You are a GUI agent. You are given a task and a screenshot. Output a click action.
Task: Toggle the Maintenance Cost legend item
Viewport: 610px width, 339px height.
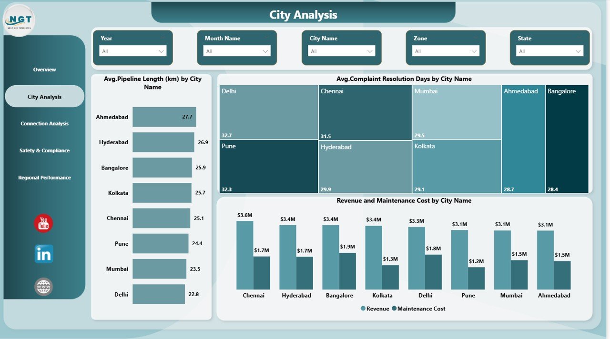pyautogui.click(x=419, y=309)
